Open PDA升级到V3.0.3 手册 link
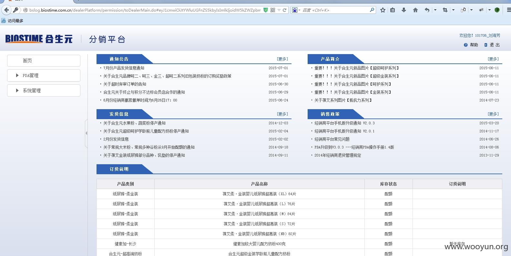The height and width of the screenshot is (256, 511). click(354, 147)
